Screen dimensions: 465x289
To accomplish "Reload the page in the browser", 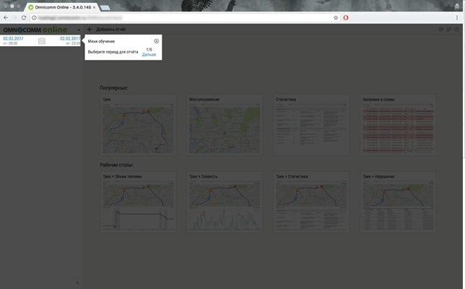I will click(x=24, y=18).
